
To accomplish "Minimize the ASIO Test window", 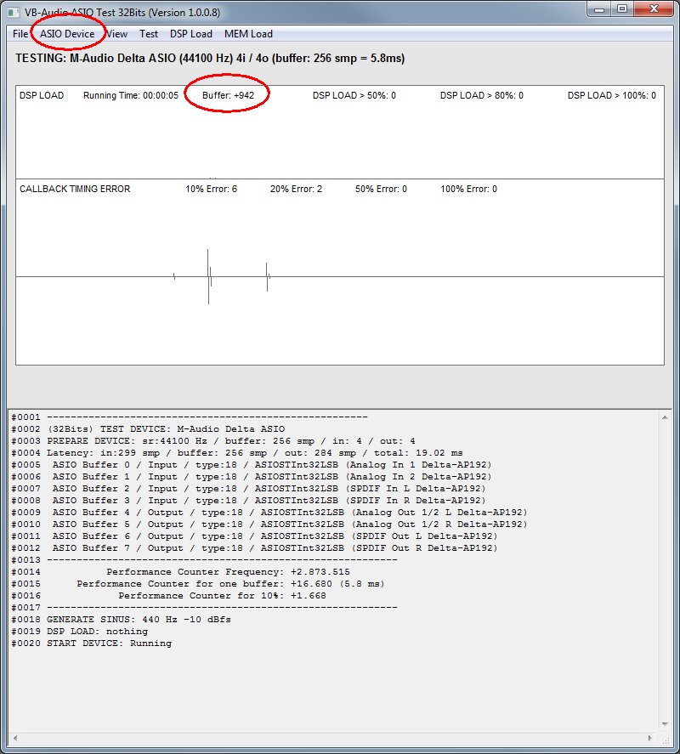I will [598, 9].
